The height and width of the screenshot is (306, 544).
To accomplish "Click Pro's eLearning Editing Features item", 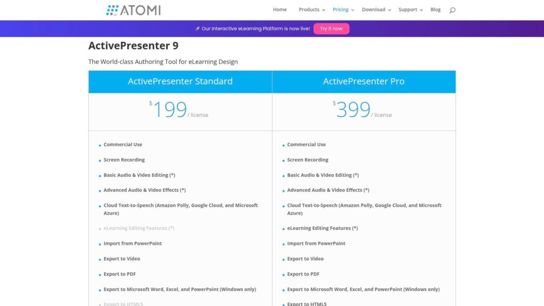I will [322, 228].
